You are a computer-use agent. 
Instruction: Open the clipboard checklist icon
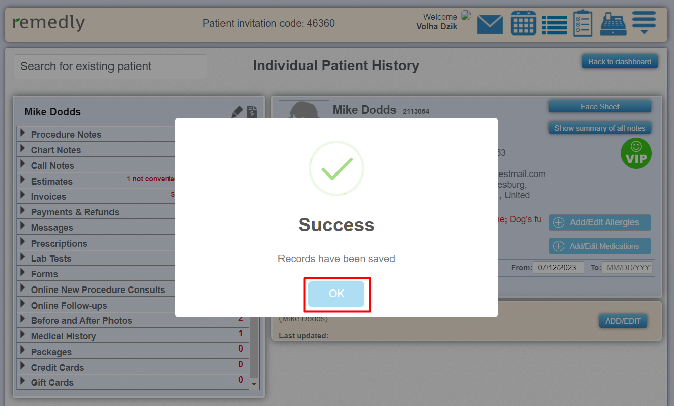[x=583, y=23]
